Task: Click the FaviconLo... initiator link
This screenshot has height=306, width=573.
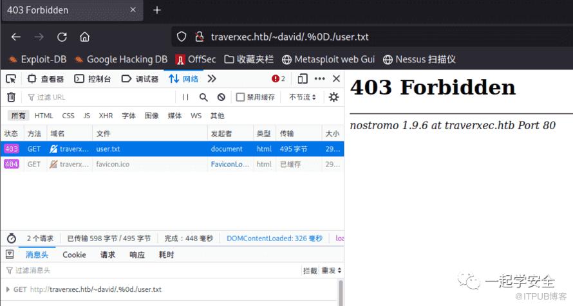Action: [x=230, y=164]
